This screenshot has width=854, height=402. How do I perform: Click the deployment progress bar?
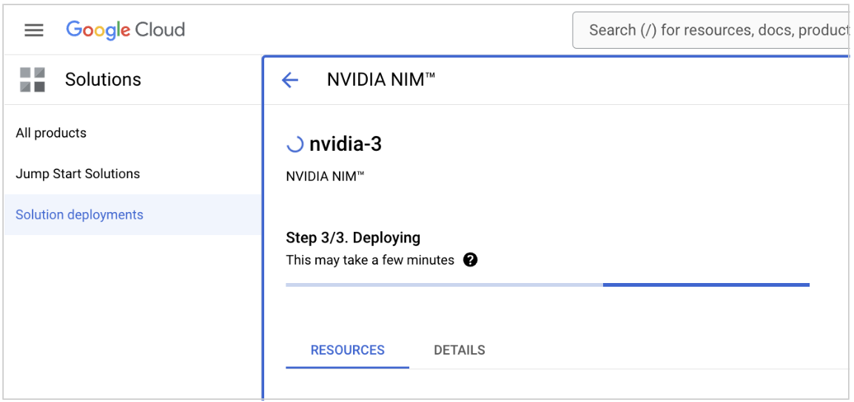point(548,285)
